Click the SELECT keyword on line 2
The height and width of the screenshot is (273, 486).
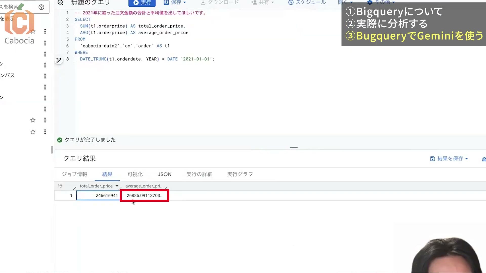tap(83, 19)
